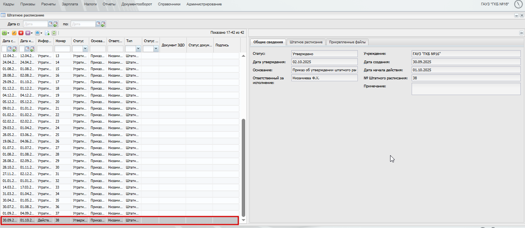
Task: Switch to the 'Общие сведения' tab
Action: point(268,42)
